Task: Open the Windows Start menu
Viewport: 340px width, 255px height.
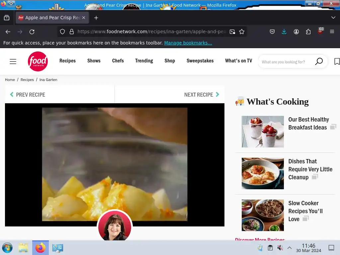Action: point(7,248)
